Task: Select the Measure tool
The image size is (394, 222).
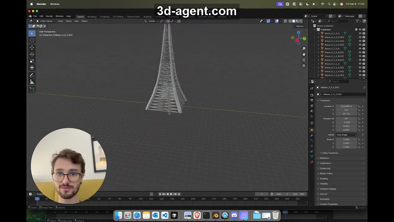Action: click(32, 82)
